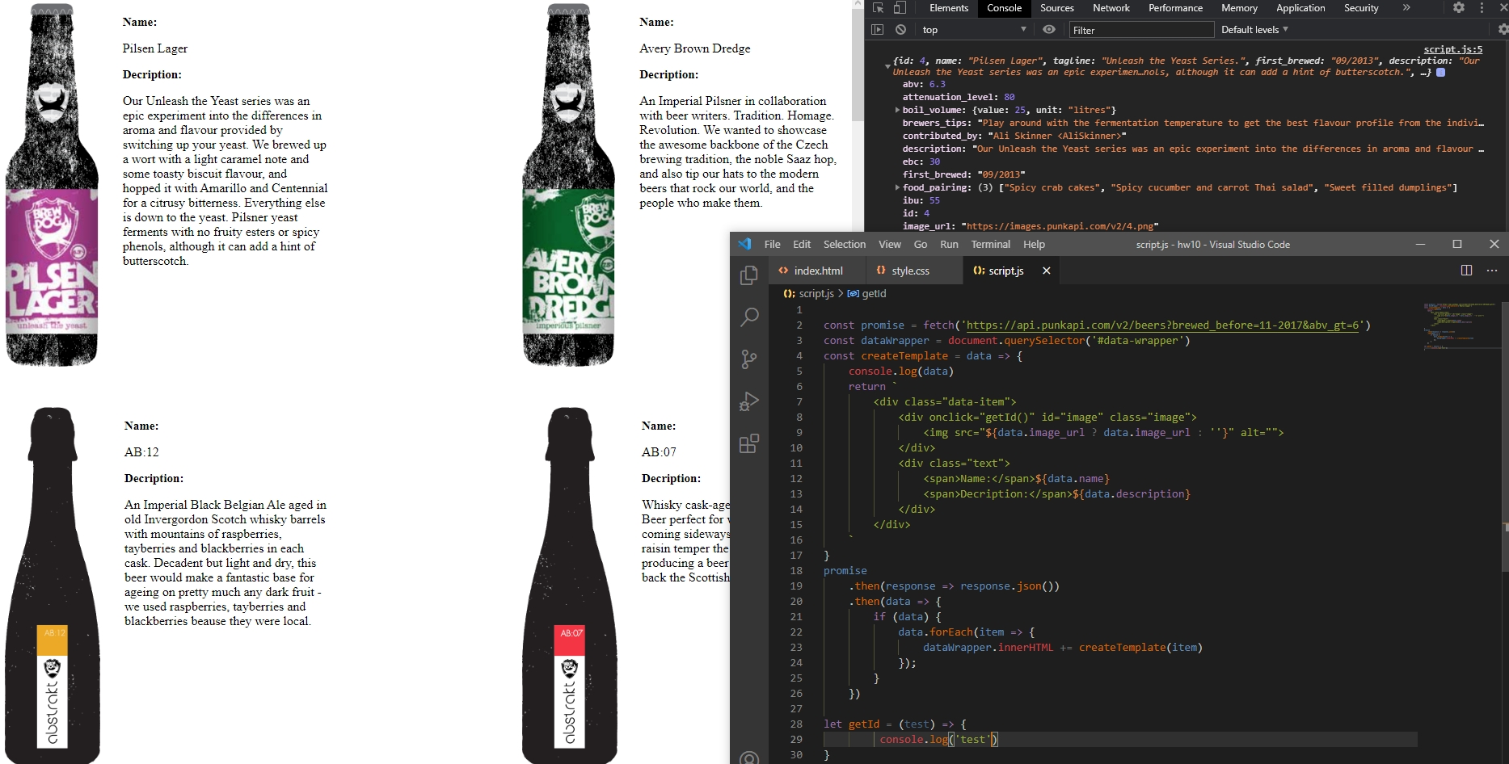Follow the script.js:5 source link

(1452, 49)
